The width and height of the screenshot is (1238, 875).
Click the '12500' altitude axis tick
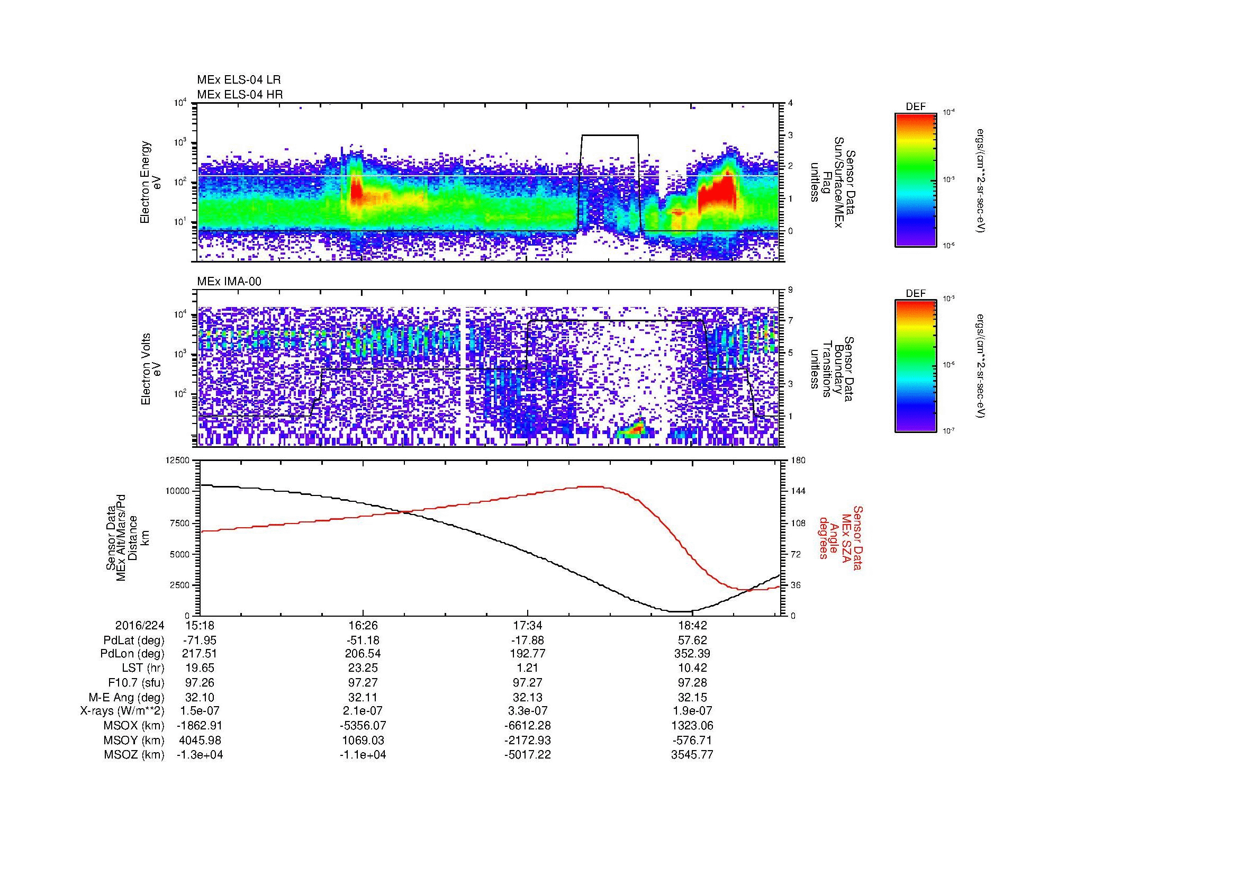coord(177,460)
